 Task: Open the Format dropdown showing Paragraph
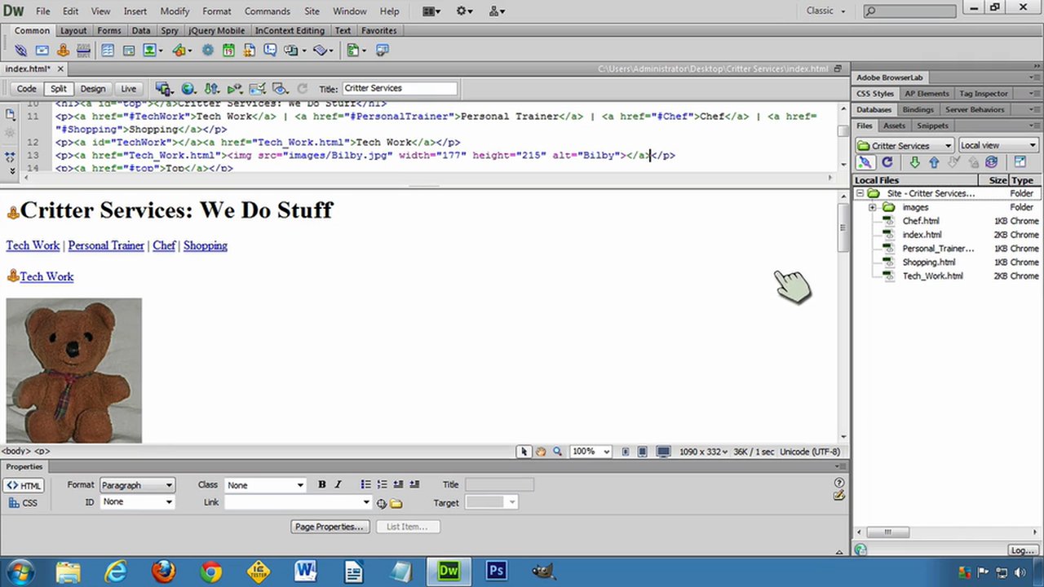[136, 484]
